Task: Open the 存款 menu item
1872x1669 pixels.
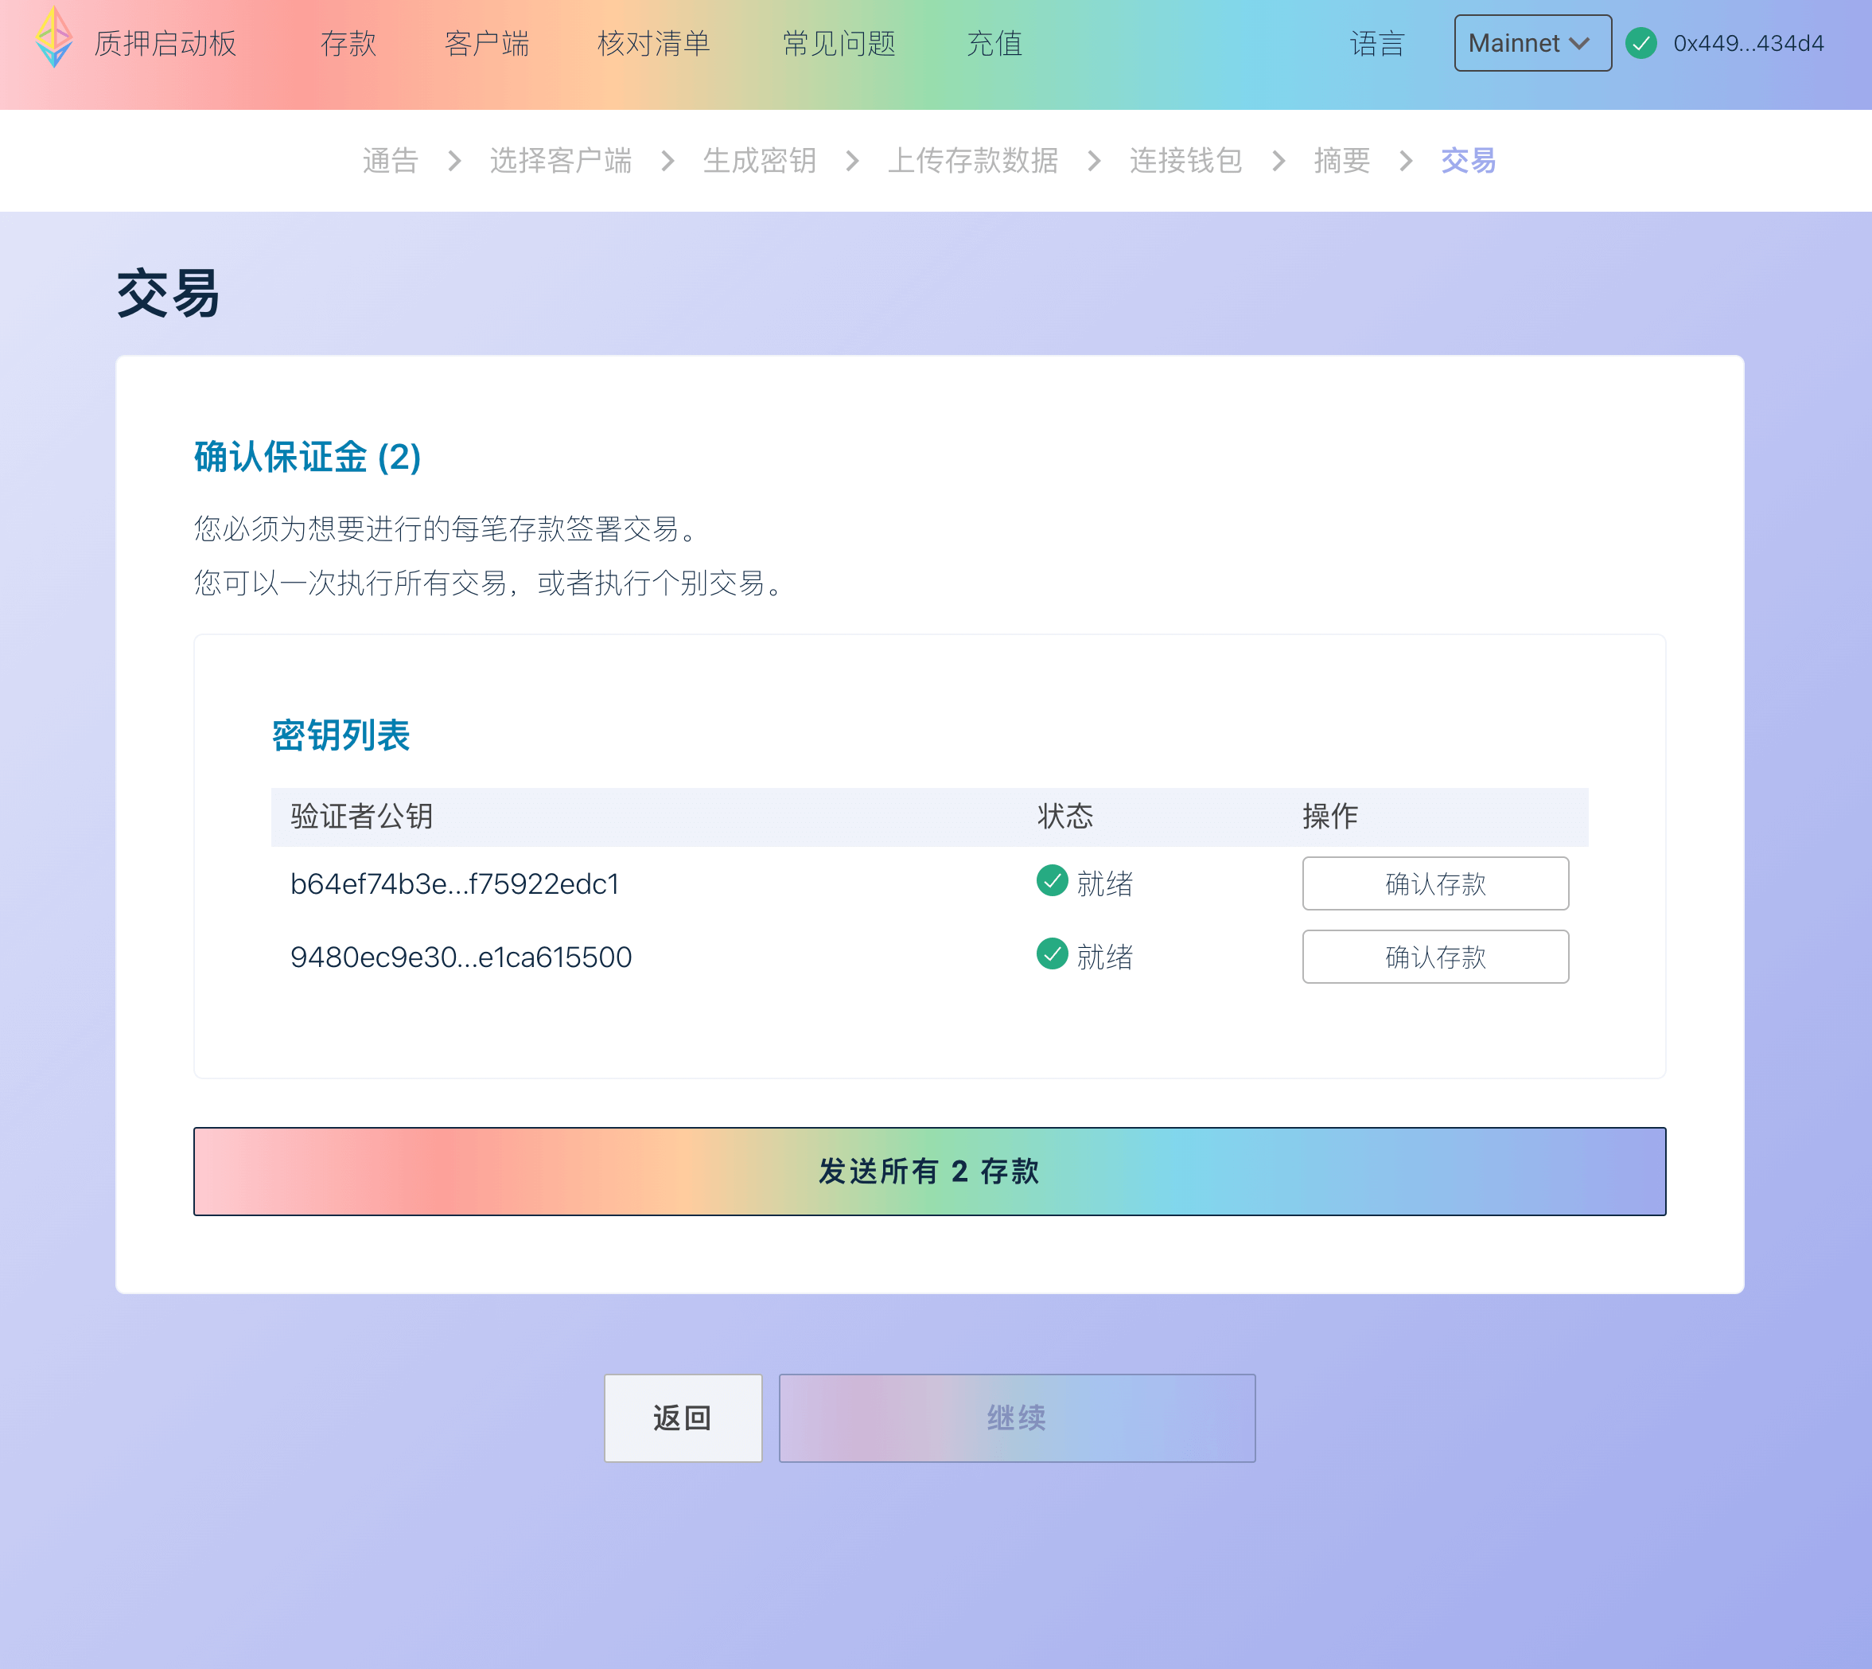Action: [348, 43]
